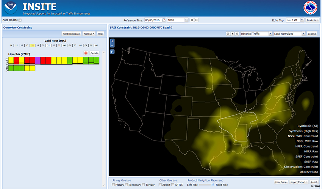Click the first green OBS cell
Image resolution: width=322 pixels, height=189 pixels.
[x=11, y=68]
